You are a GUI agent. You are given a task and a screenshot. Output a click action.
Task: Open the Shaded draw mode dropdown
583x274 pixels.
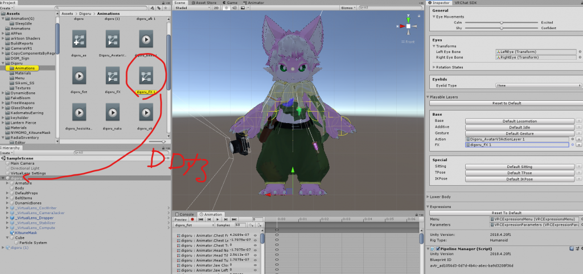192,7
